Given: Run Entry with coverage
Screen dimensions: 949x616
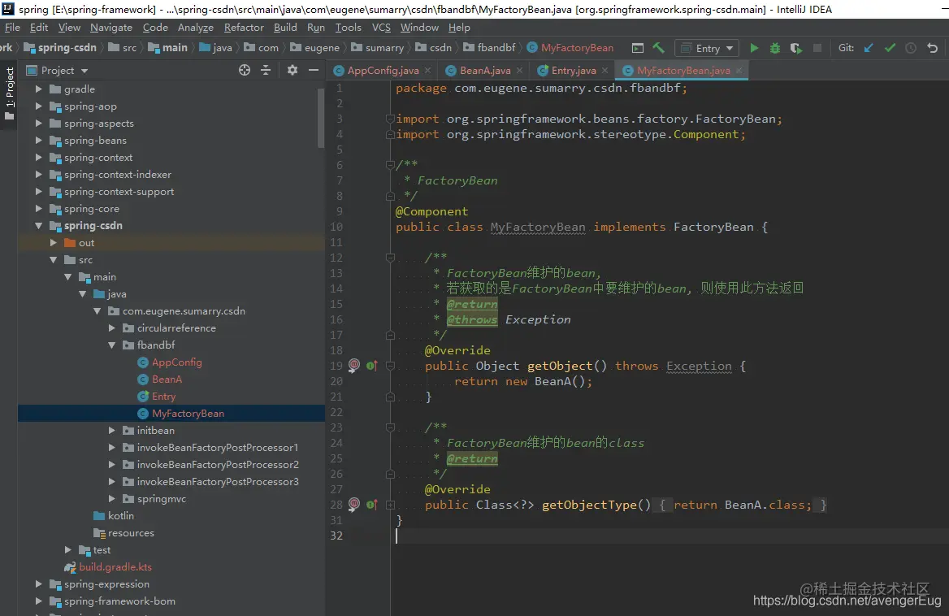Looking at the screenshot, I should pyautogui.click(x=796, y=48).
